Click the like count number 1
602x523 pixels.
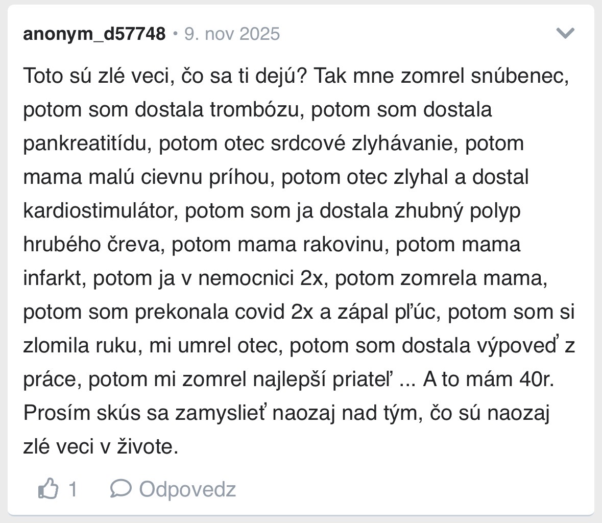pyautogui.click(x=73, y=489)
